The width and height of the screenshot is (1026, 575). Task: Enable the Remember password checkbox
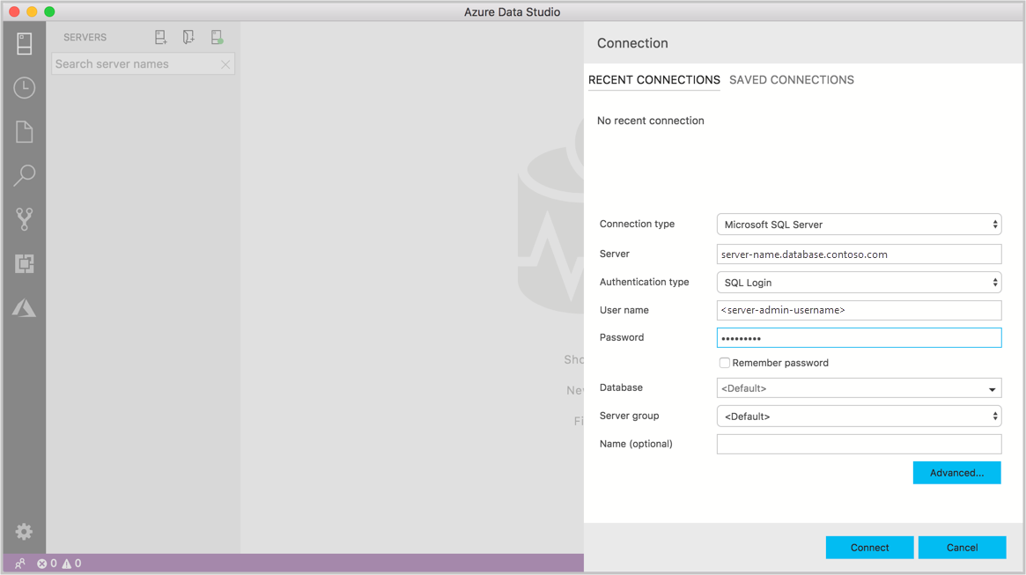[724, 363]
